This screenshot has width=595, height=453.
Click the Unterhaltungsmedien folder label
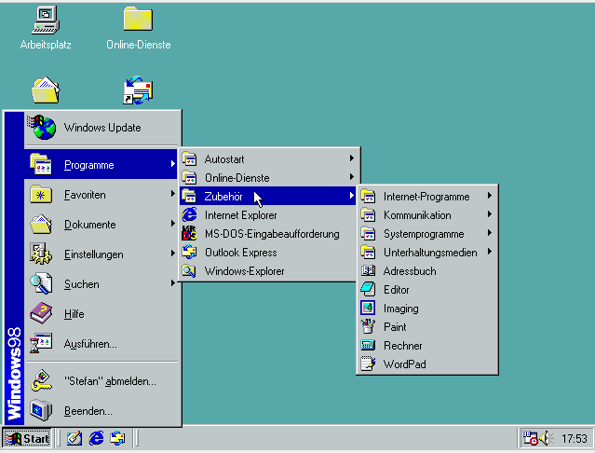coord(430,253)
